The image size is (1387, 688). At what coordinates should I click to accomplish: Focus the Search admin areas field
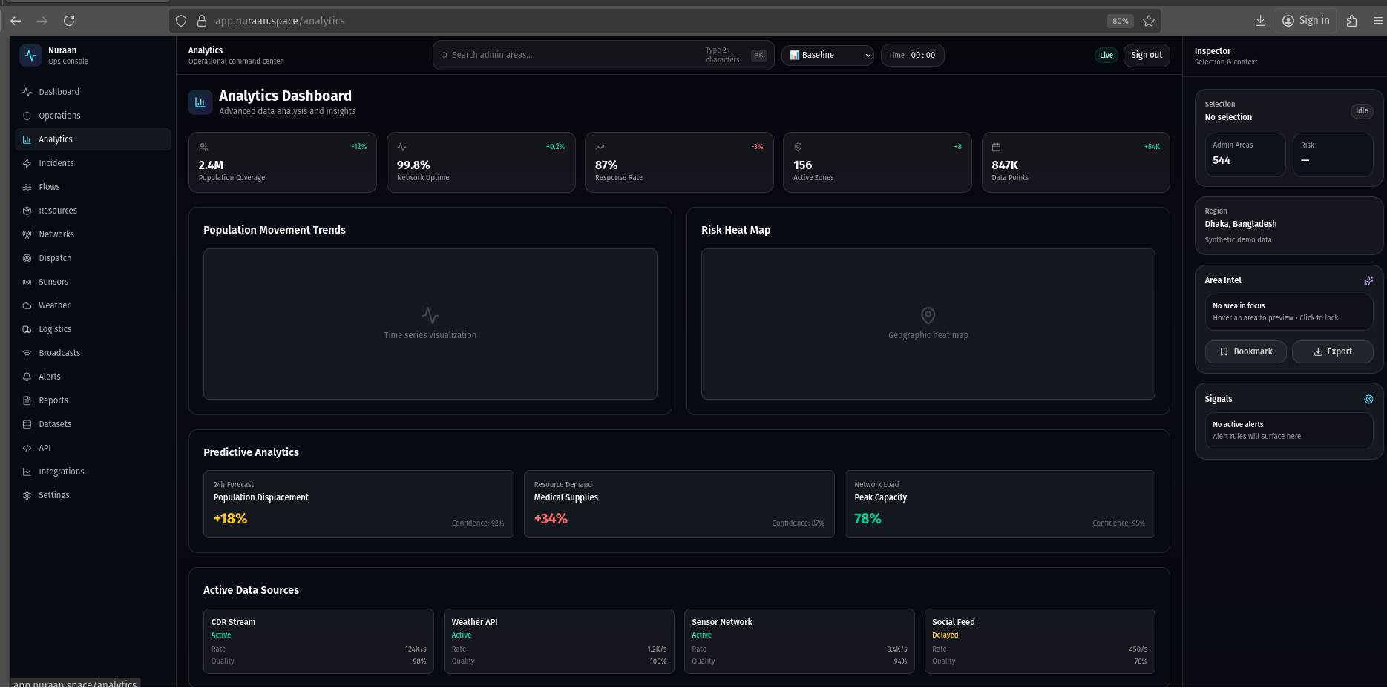point(571,56)
